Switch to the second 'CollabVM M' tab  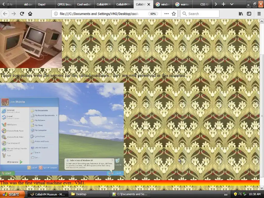click(x=124, y=4)
